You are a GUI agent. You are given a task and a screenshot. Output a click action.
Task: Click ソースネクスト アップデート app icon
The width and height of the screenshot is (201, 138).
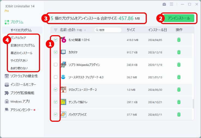(63, 77)
